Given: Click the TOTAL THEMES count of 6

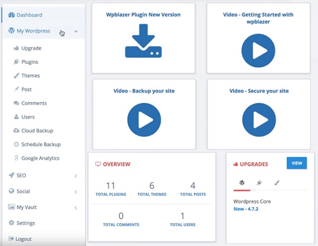Looking at the screenshot, I should point(152,185).
